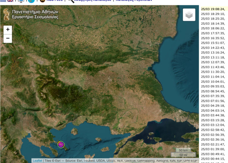
Task: Select the 25/03 10:04:01 event entry
Action: point(213,81)
